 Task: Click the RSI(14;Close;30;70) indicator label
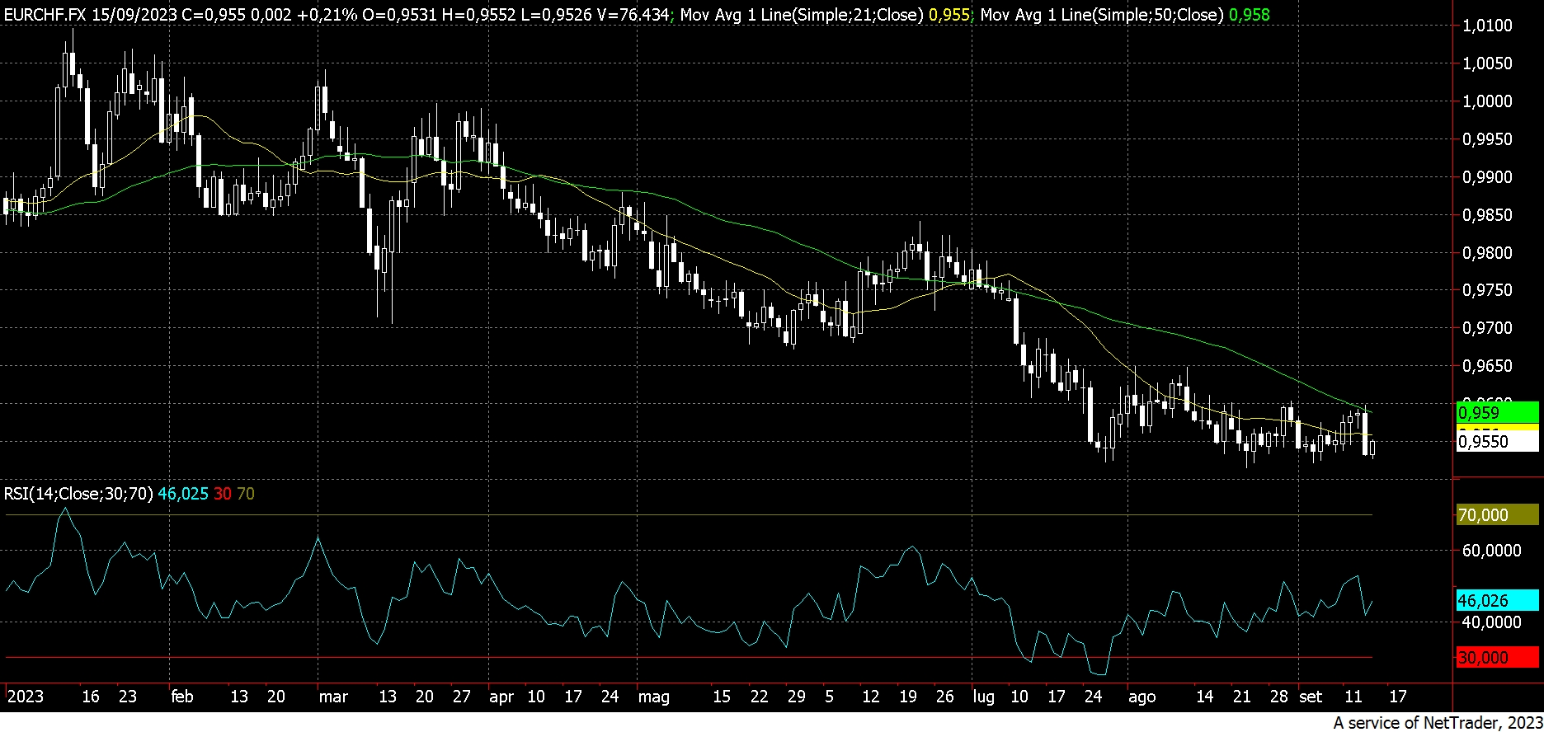78,494
